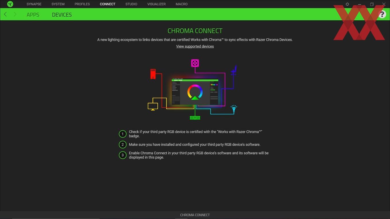
Task: Switch to the SYSTEM tab
Action: [58, 4]
